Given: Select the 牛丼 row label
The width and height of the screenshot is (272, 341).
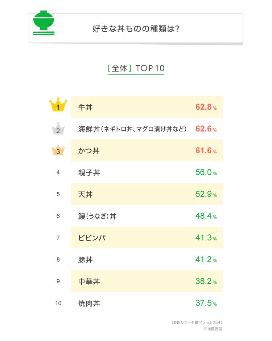Looking at the screenshot, I should tap(86, 107).
